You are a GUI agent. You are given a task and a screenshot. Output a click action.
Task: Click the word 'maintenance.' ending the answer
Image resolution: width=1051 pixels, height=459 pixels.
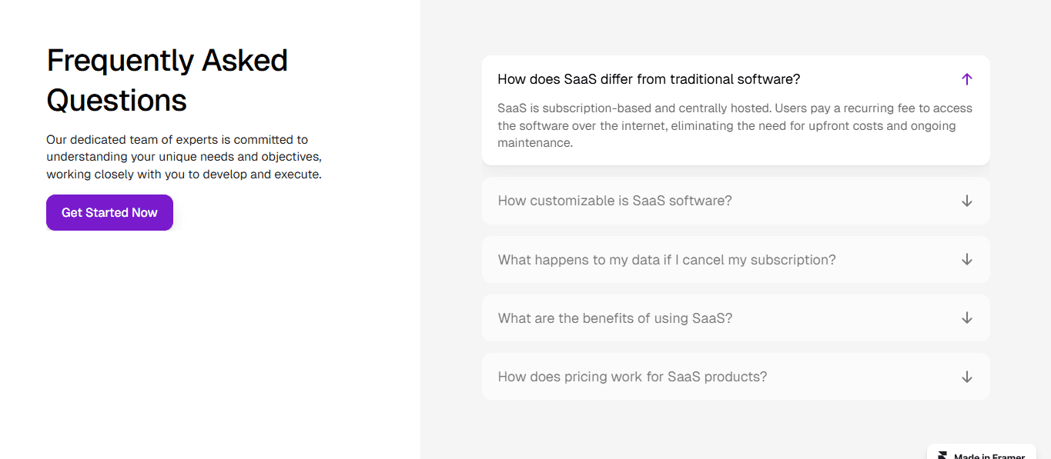535,143
